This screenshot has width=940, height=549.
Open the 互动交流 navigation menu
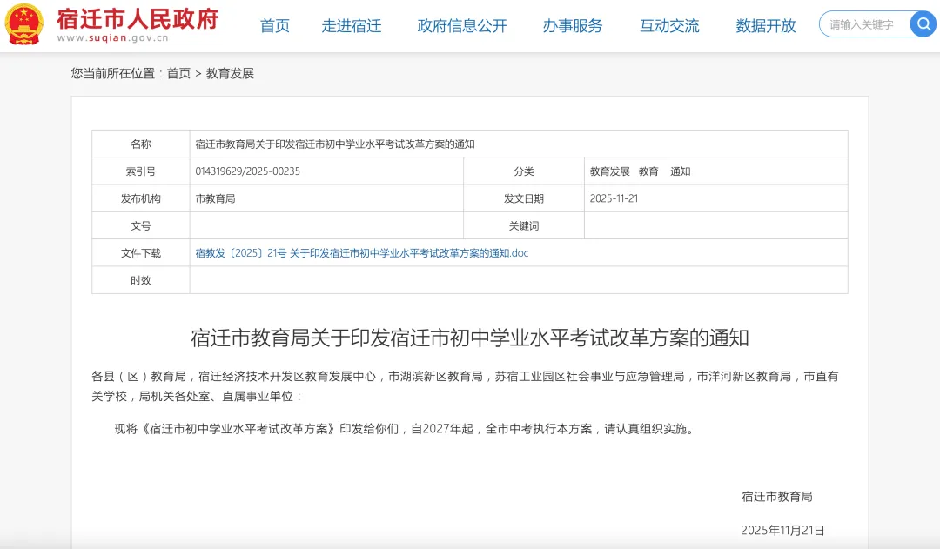click(x=668, y=25)
